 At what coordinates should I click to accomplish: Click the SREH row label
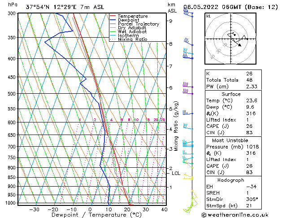213,193
